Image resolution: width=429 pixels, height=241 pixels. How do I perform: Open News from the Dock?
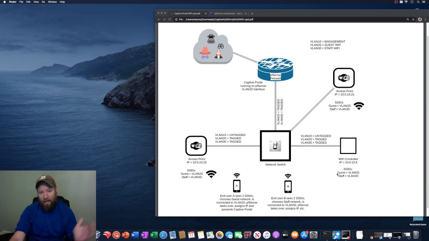tap(257, 235)
